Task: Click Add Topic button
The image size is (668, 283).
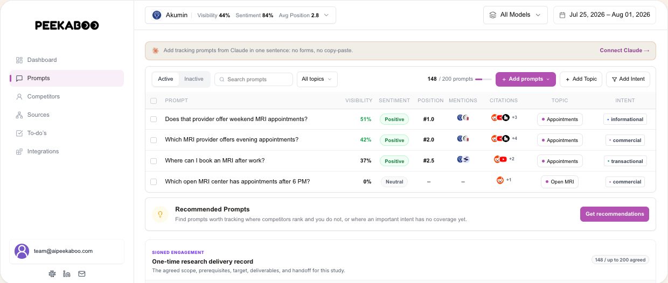Action: click(581, 79)
